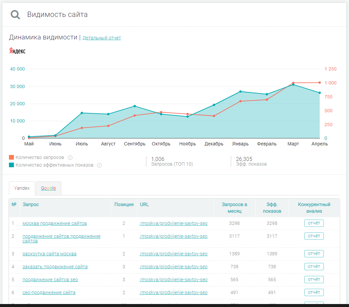This screenshot has width=349, height=307.
Task: Open the продвижение сайтов seo query link
Action: (x=50, y=280)
